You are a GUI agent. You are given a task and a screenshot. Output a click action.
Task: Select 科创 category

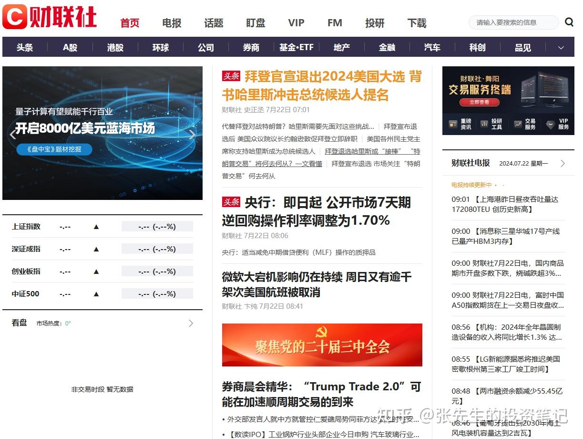478,47
